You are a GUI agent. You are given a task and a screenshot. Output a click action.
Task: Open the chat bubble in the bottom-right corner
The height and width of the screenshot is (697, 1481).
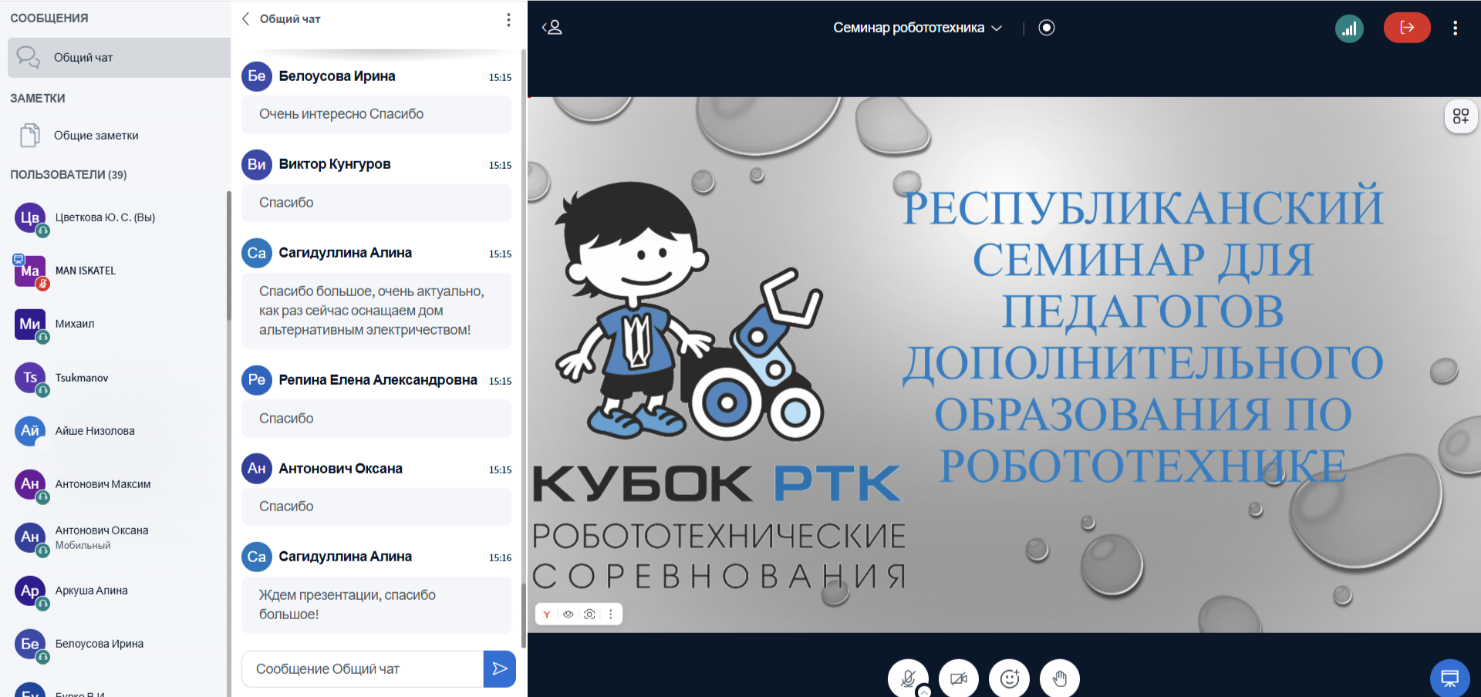tap(1450, 678)
